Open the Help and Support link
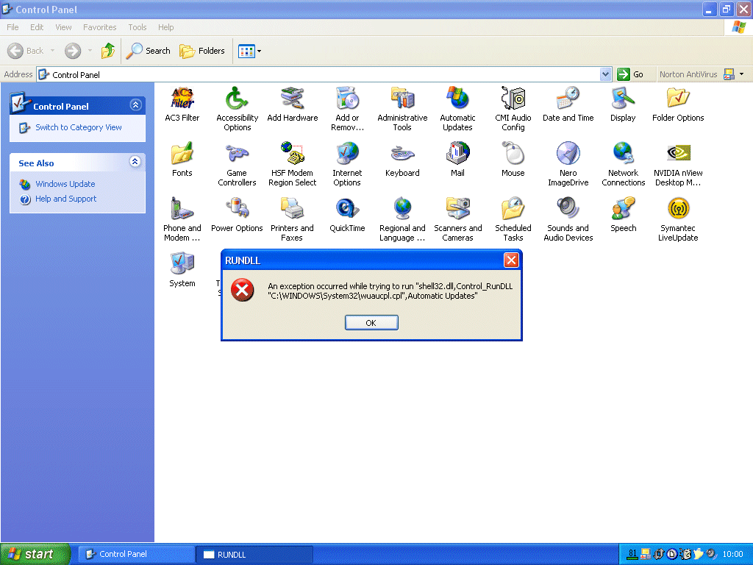 click(x=65, y=199)
